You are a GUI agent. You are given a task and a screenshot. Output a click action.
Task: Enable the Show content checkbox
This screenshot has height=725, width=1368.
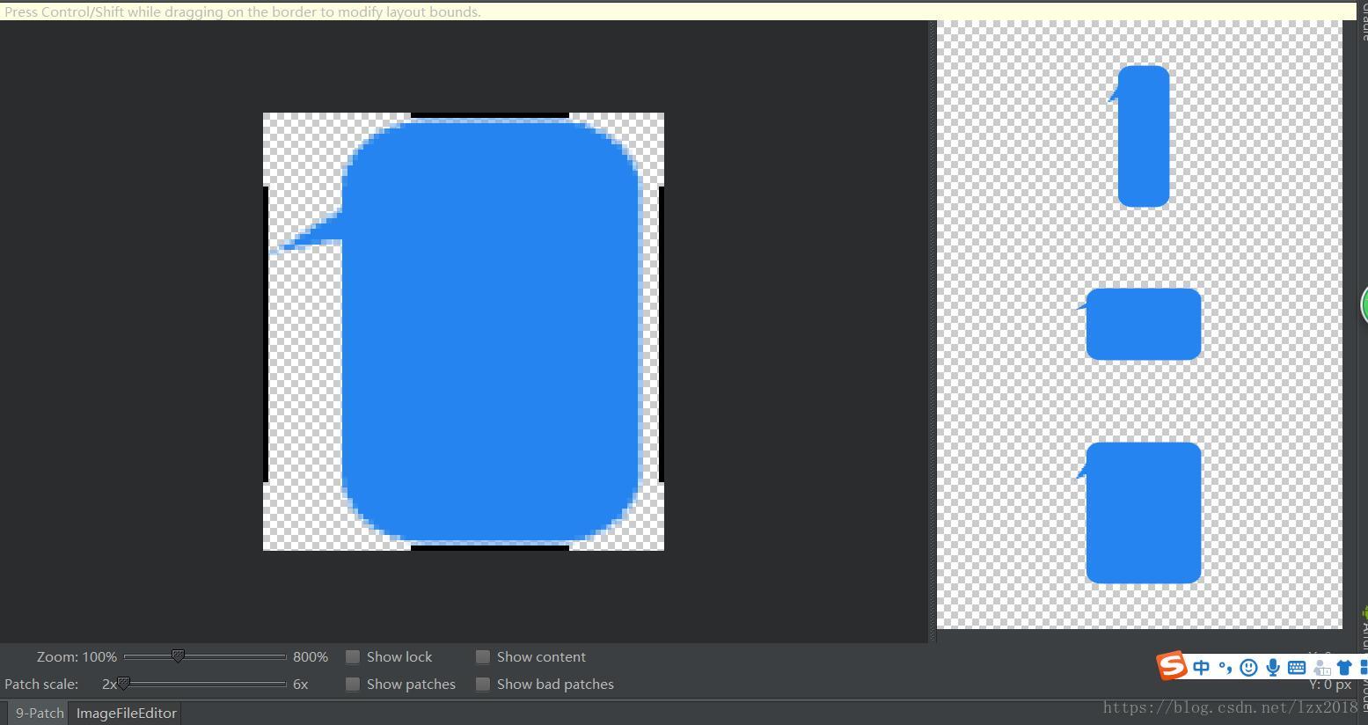pyautogui.click(x=483, y=656)
